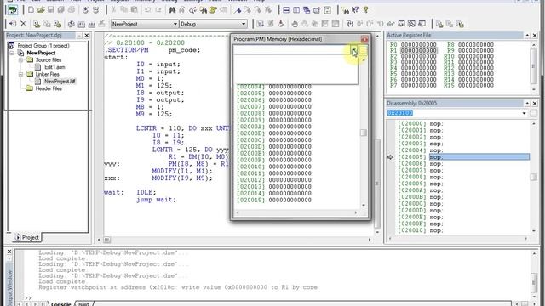Click the third build icon with yellow gear
545x306 pixels.
pos(57,24)
